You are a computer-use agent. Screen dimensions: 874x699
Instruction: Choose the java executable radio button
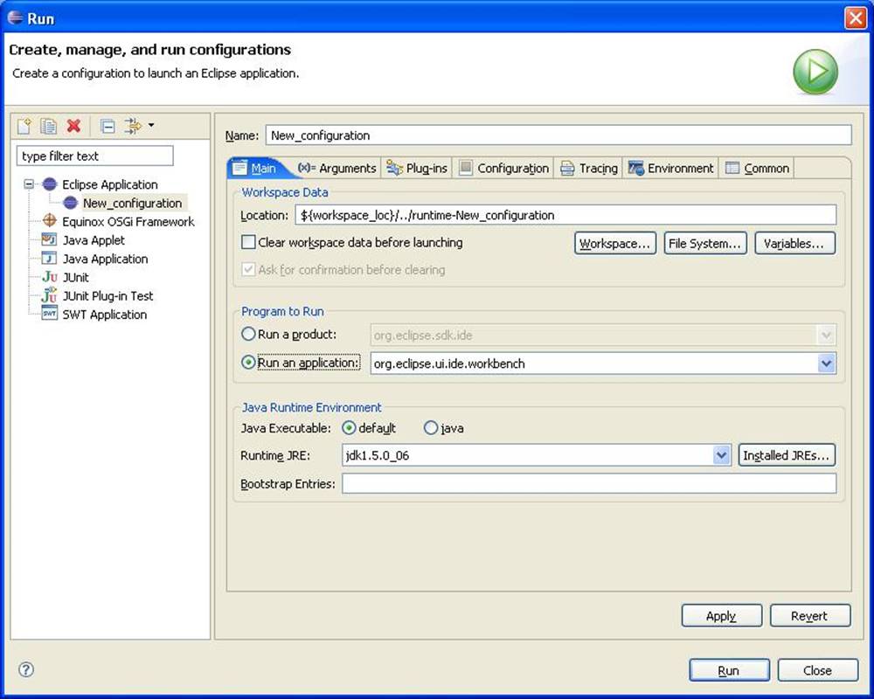click(431, 428)
